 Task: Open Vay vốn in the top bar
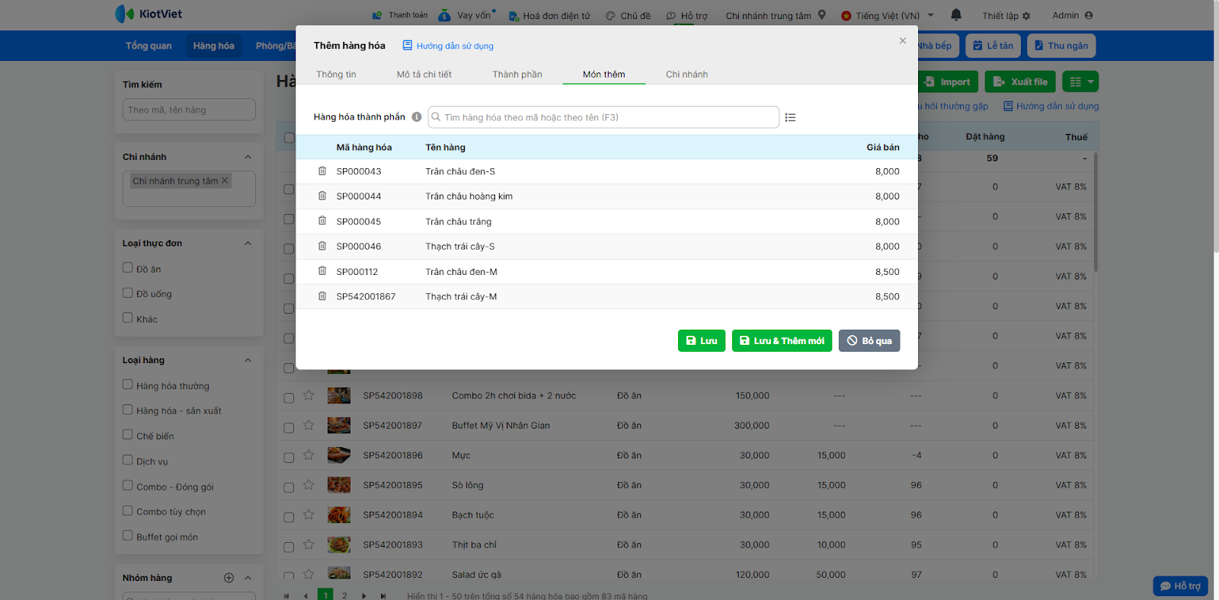(467, 15)
